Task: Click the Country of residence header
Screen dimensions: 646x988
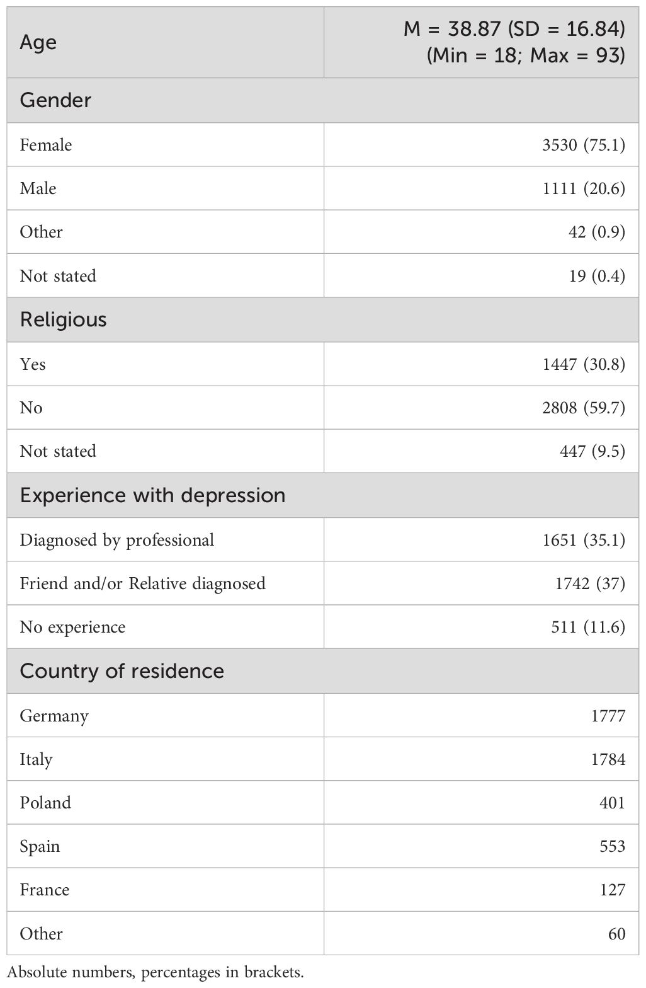Action: [122, 670]
